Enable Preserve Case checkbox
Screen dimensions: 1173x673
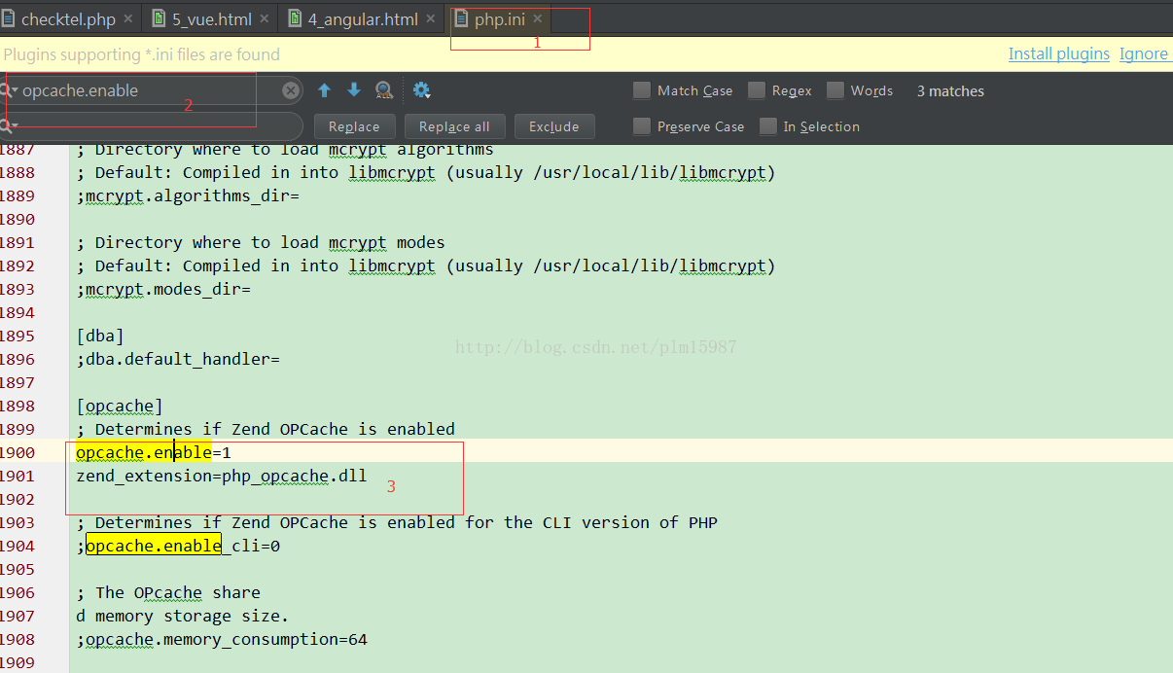(x=642, y=126)
